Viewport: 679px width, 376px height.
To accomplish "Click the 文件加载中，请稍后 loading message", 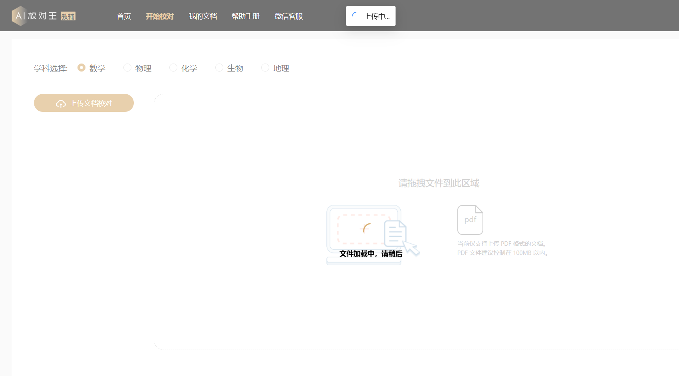I will 371,254.
